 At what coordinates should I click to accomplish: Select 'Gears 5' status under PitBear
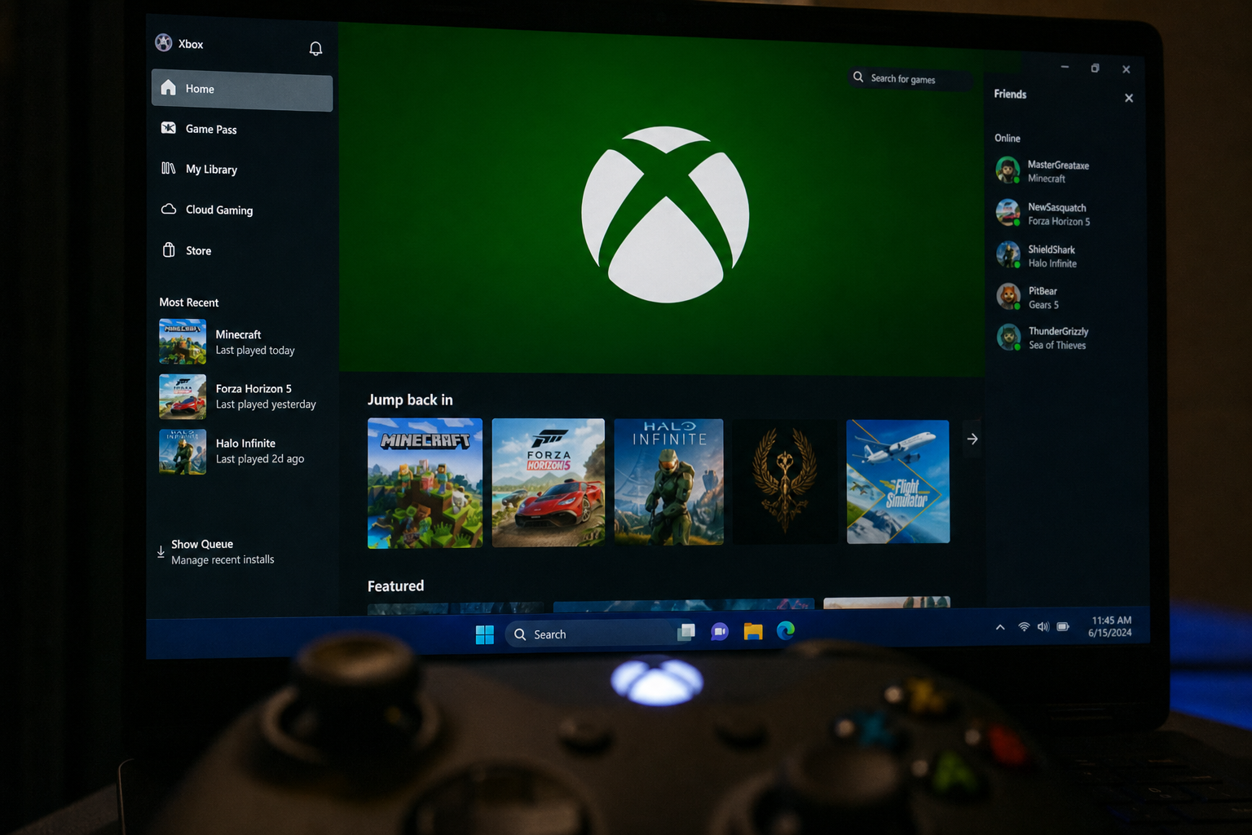1043,305
